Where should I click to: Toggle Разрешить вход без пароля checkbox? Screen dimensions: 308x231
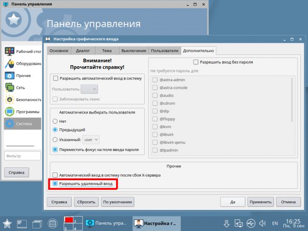coord(196,62)
